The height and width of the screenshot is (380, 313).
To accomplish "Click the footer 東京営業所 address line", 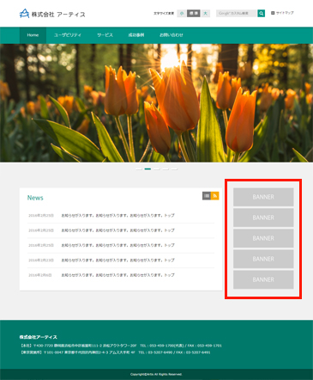I will (x=115, y=352).
